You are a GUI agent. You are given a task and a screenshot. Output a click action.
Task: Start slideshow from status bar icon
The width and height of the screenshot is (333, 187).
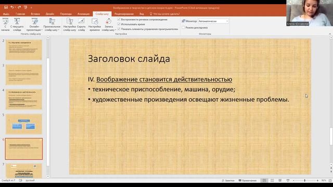click(288, 180)
